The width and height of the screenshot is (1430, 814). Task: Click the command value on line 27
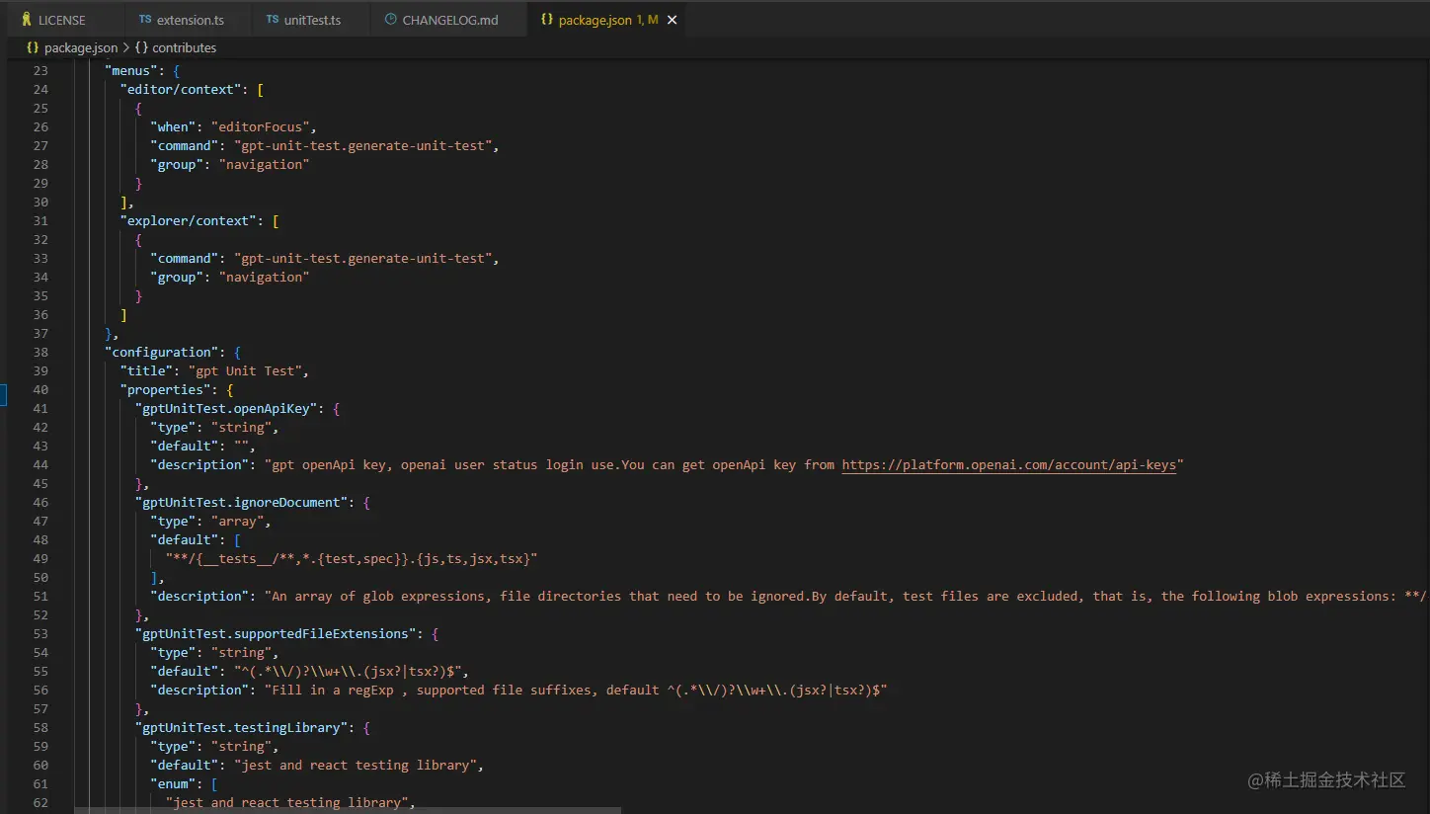(x=362, y=145)
